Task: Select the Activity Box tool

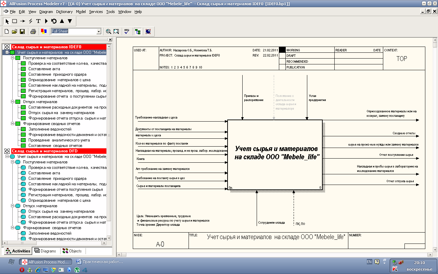Action: pos(15,21)
